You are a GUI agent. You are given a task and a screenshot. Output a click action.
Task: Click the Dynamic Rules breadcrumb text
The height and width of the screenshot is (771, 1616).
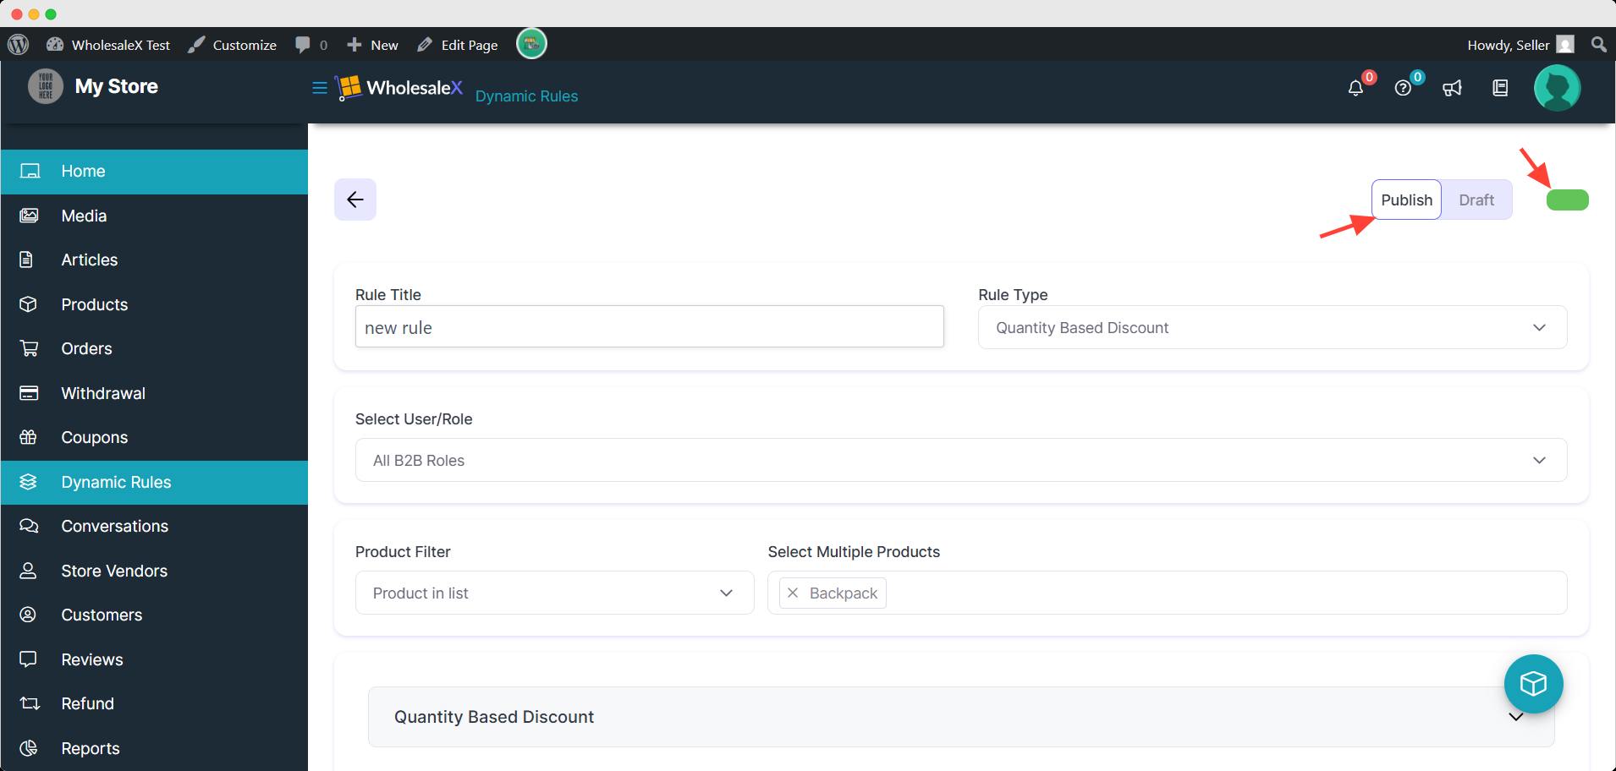point(526,96)
